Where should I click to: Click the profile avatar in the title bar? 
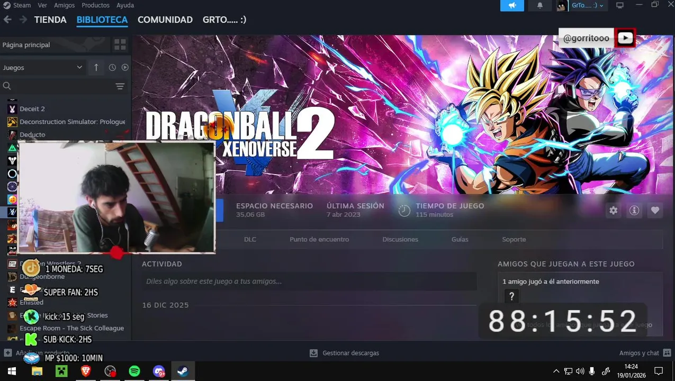(x=561, y=6)
